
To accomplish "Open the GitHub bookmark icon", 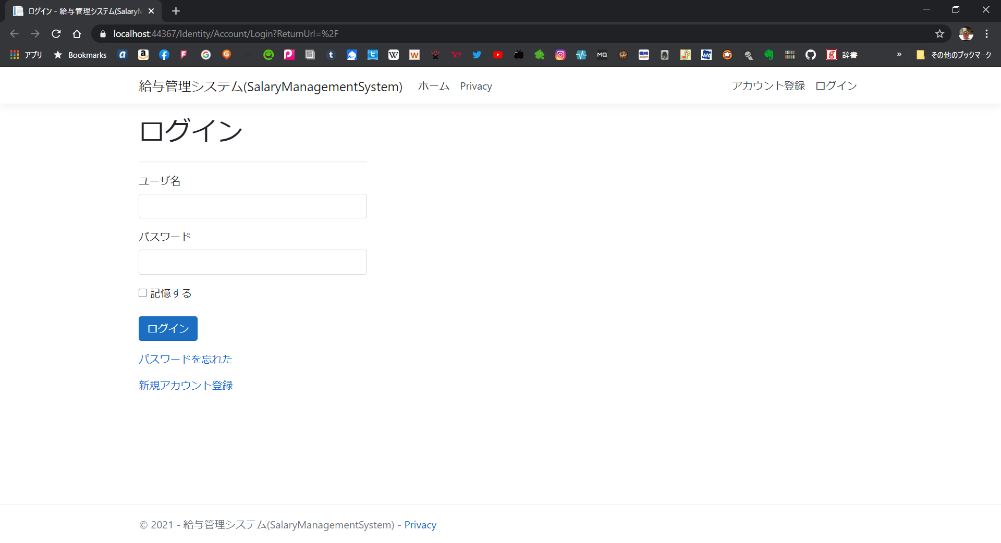I will pos(811,55).
